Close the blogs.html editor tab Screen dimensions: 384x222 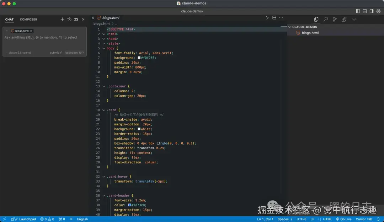[x=93, y=18]
